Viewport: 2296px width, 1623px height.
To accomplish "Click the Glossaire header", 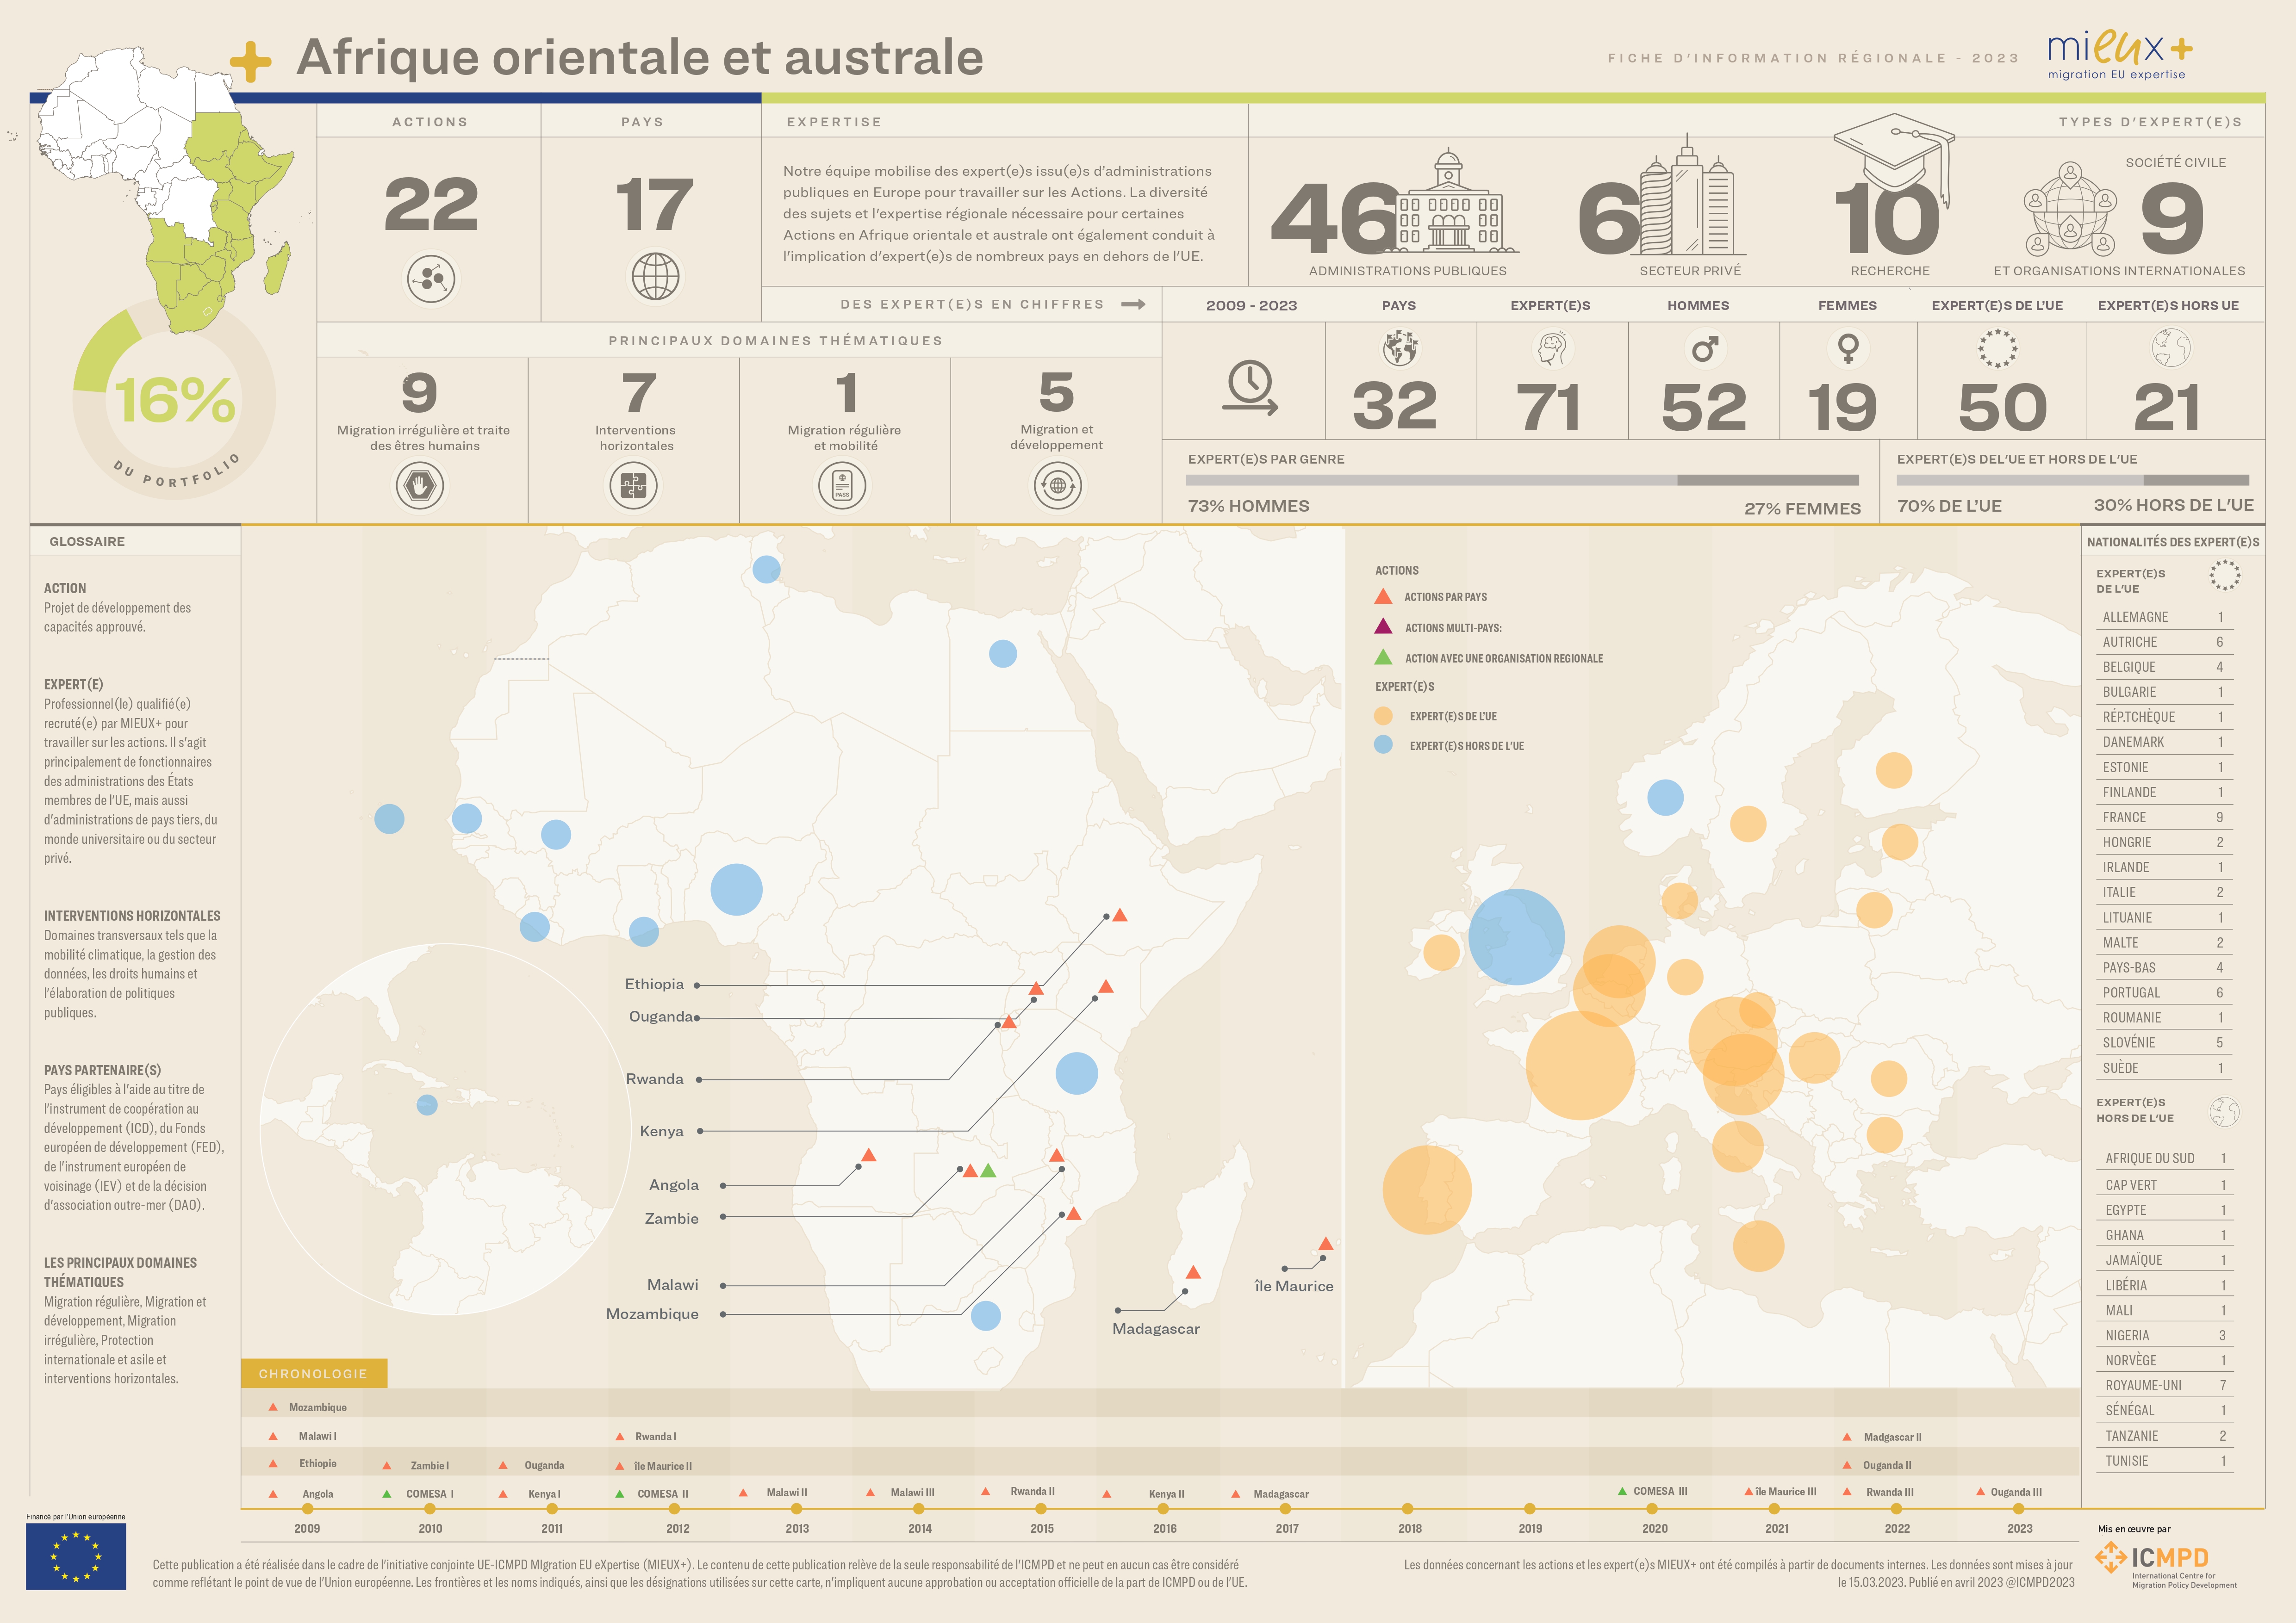I will (x=88, y=542).
